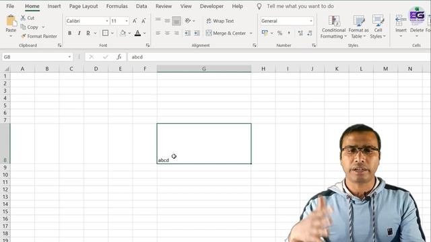Click the Cut scissors icon
The width and height of the screenshot is (431, 242).
[23, 18]
